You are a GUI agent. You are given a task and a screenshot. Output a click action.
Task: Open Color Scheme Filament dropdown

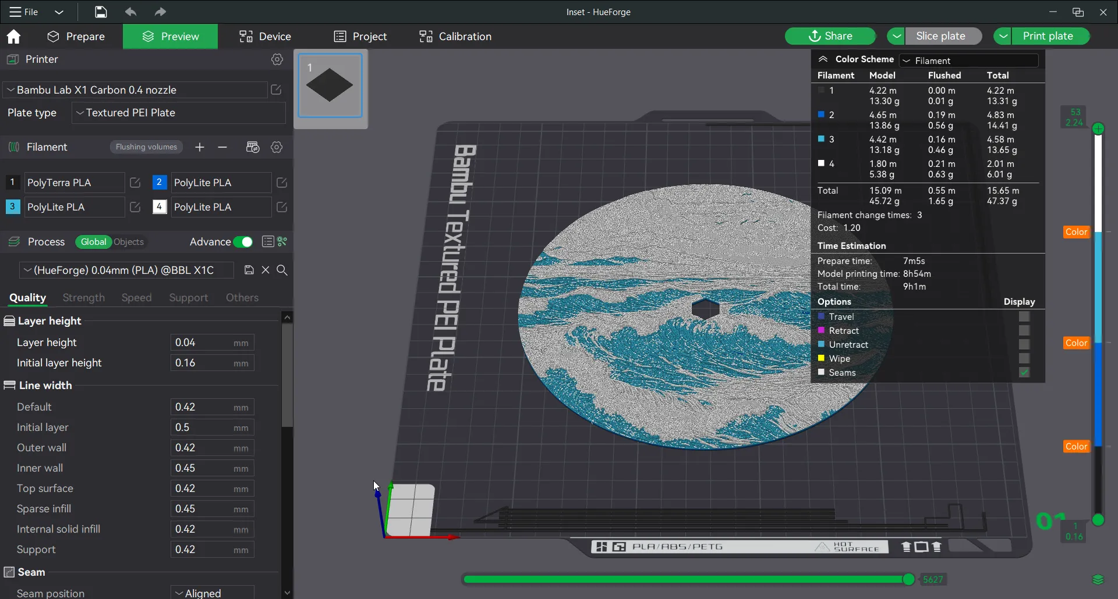tap(969, 60)
